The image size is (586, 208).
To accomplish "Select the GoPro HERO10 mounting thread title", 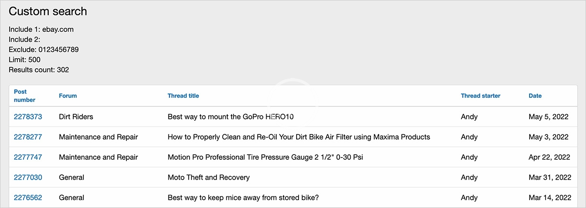I will (x=231, y=117).
